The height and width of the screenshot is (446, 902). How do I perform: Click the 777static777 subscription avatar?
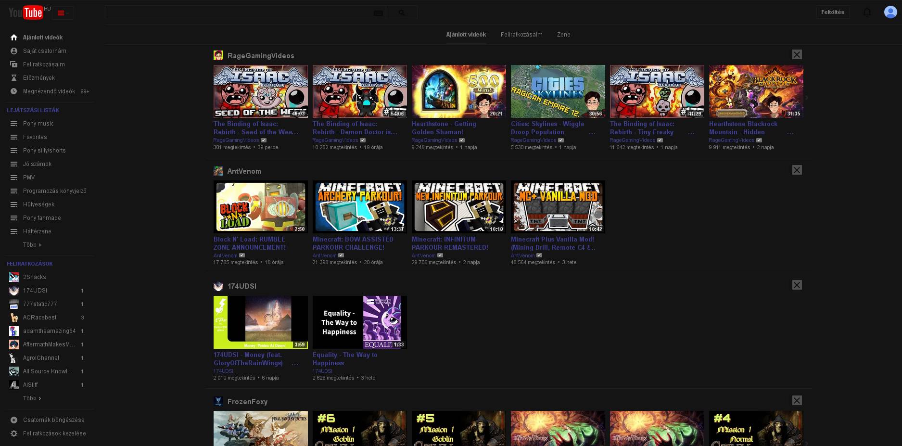coord(14,304)
